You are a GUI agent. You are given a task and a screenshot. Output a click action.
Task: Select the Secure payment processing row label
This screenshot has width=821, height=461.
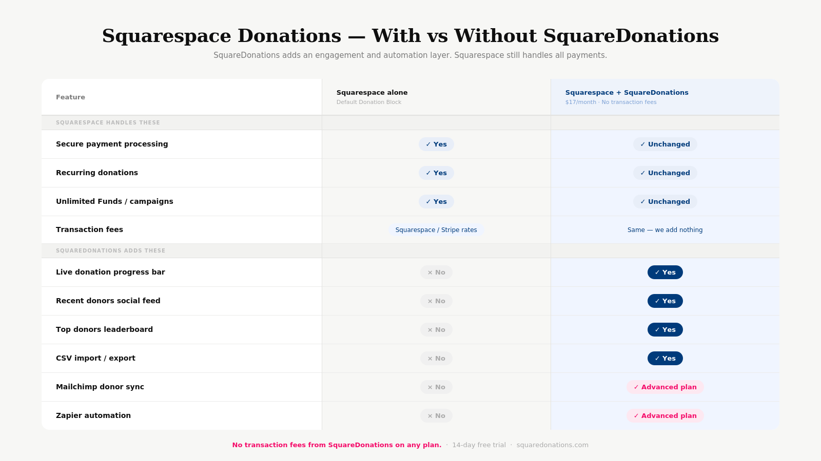click(x=112, y=144)
